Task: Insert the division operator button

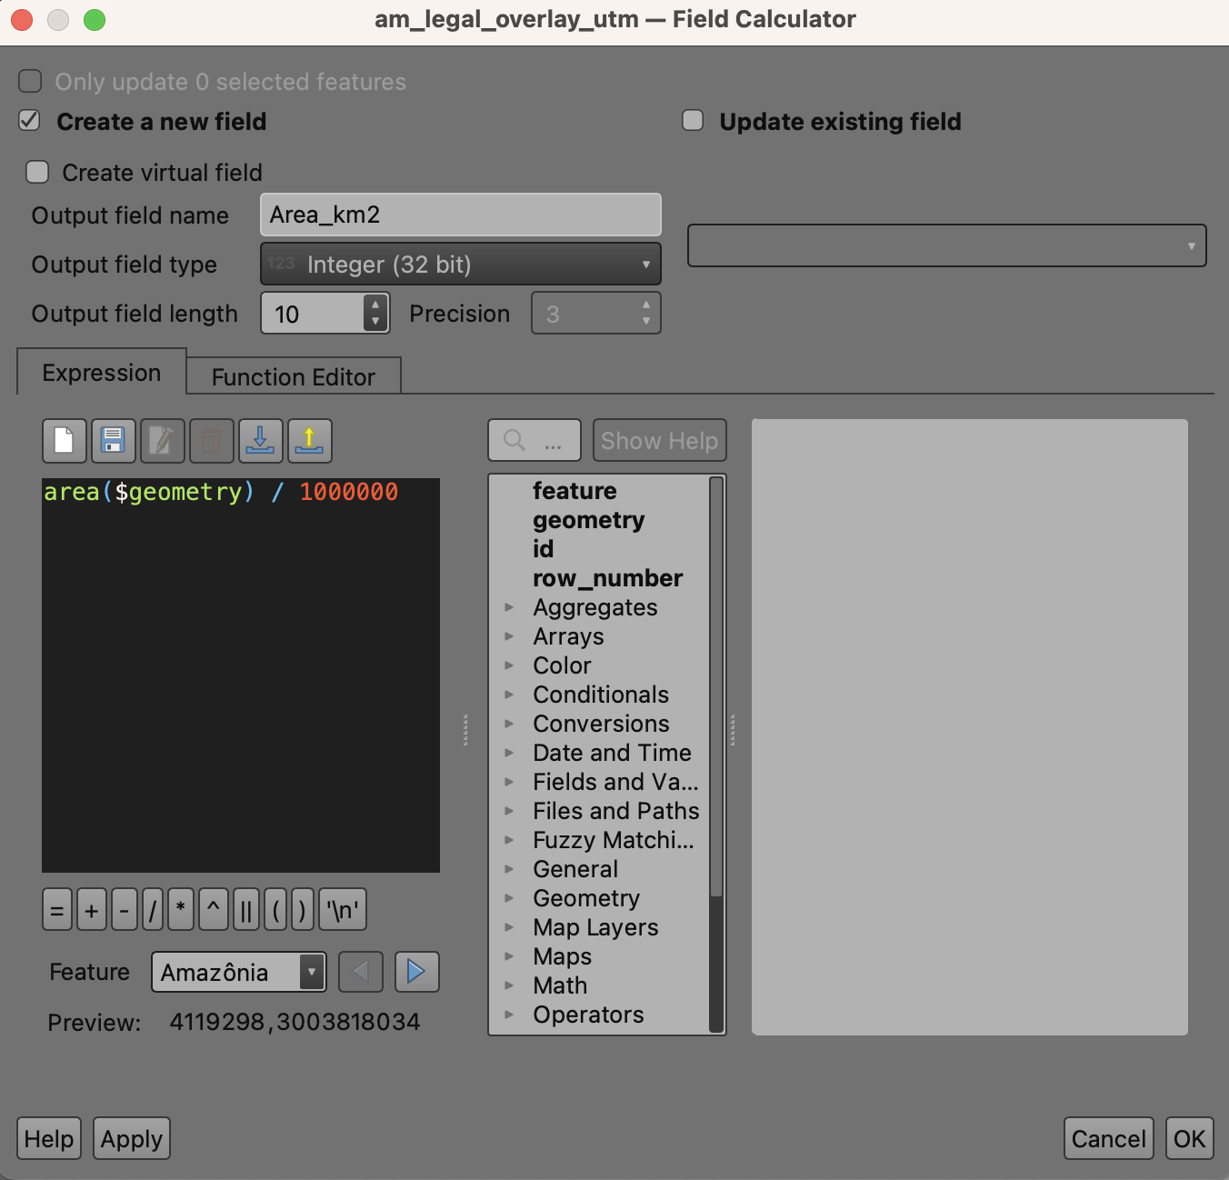Action: 153,910
